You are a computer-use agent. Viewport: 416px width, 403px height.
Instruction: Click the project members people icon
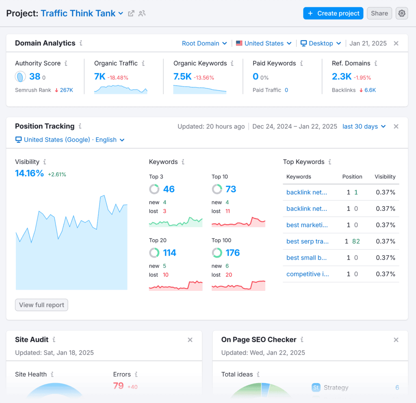click(x=142, y=13)
